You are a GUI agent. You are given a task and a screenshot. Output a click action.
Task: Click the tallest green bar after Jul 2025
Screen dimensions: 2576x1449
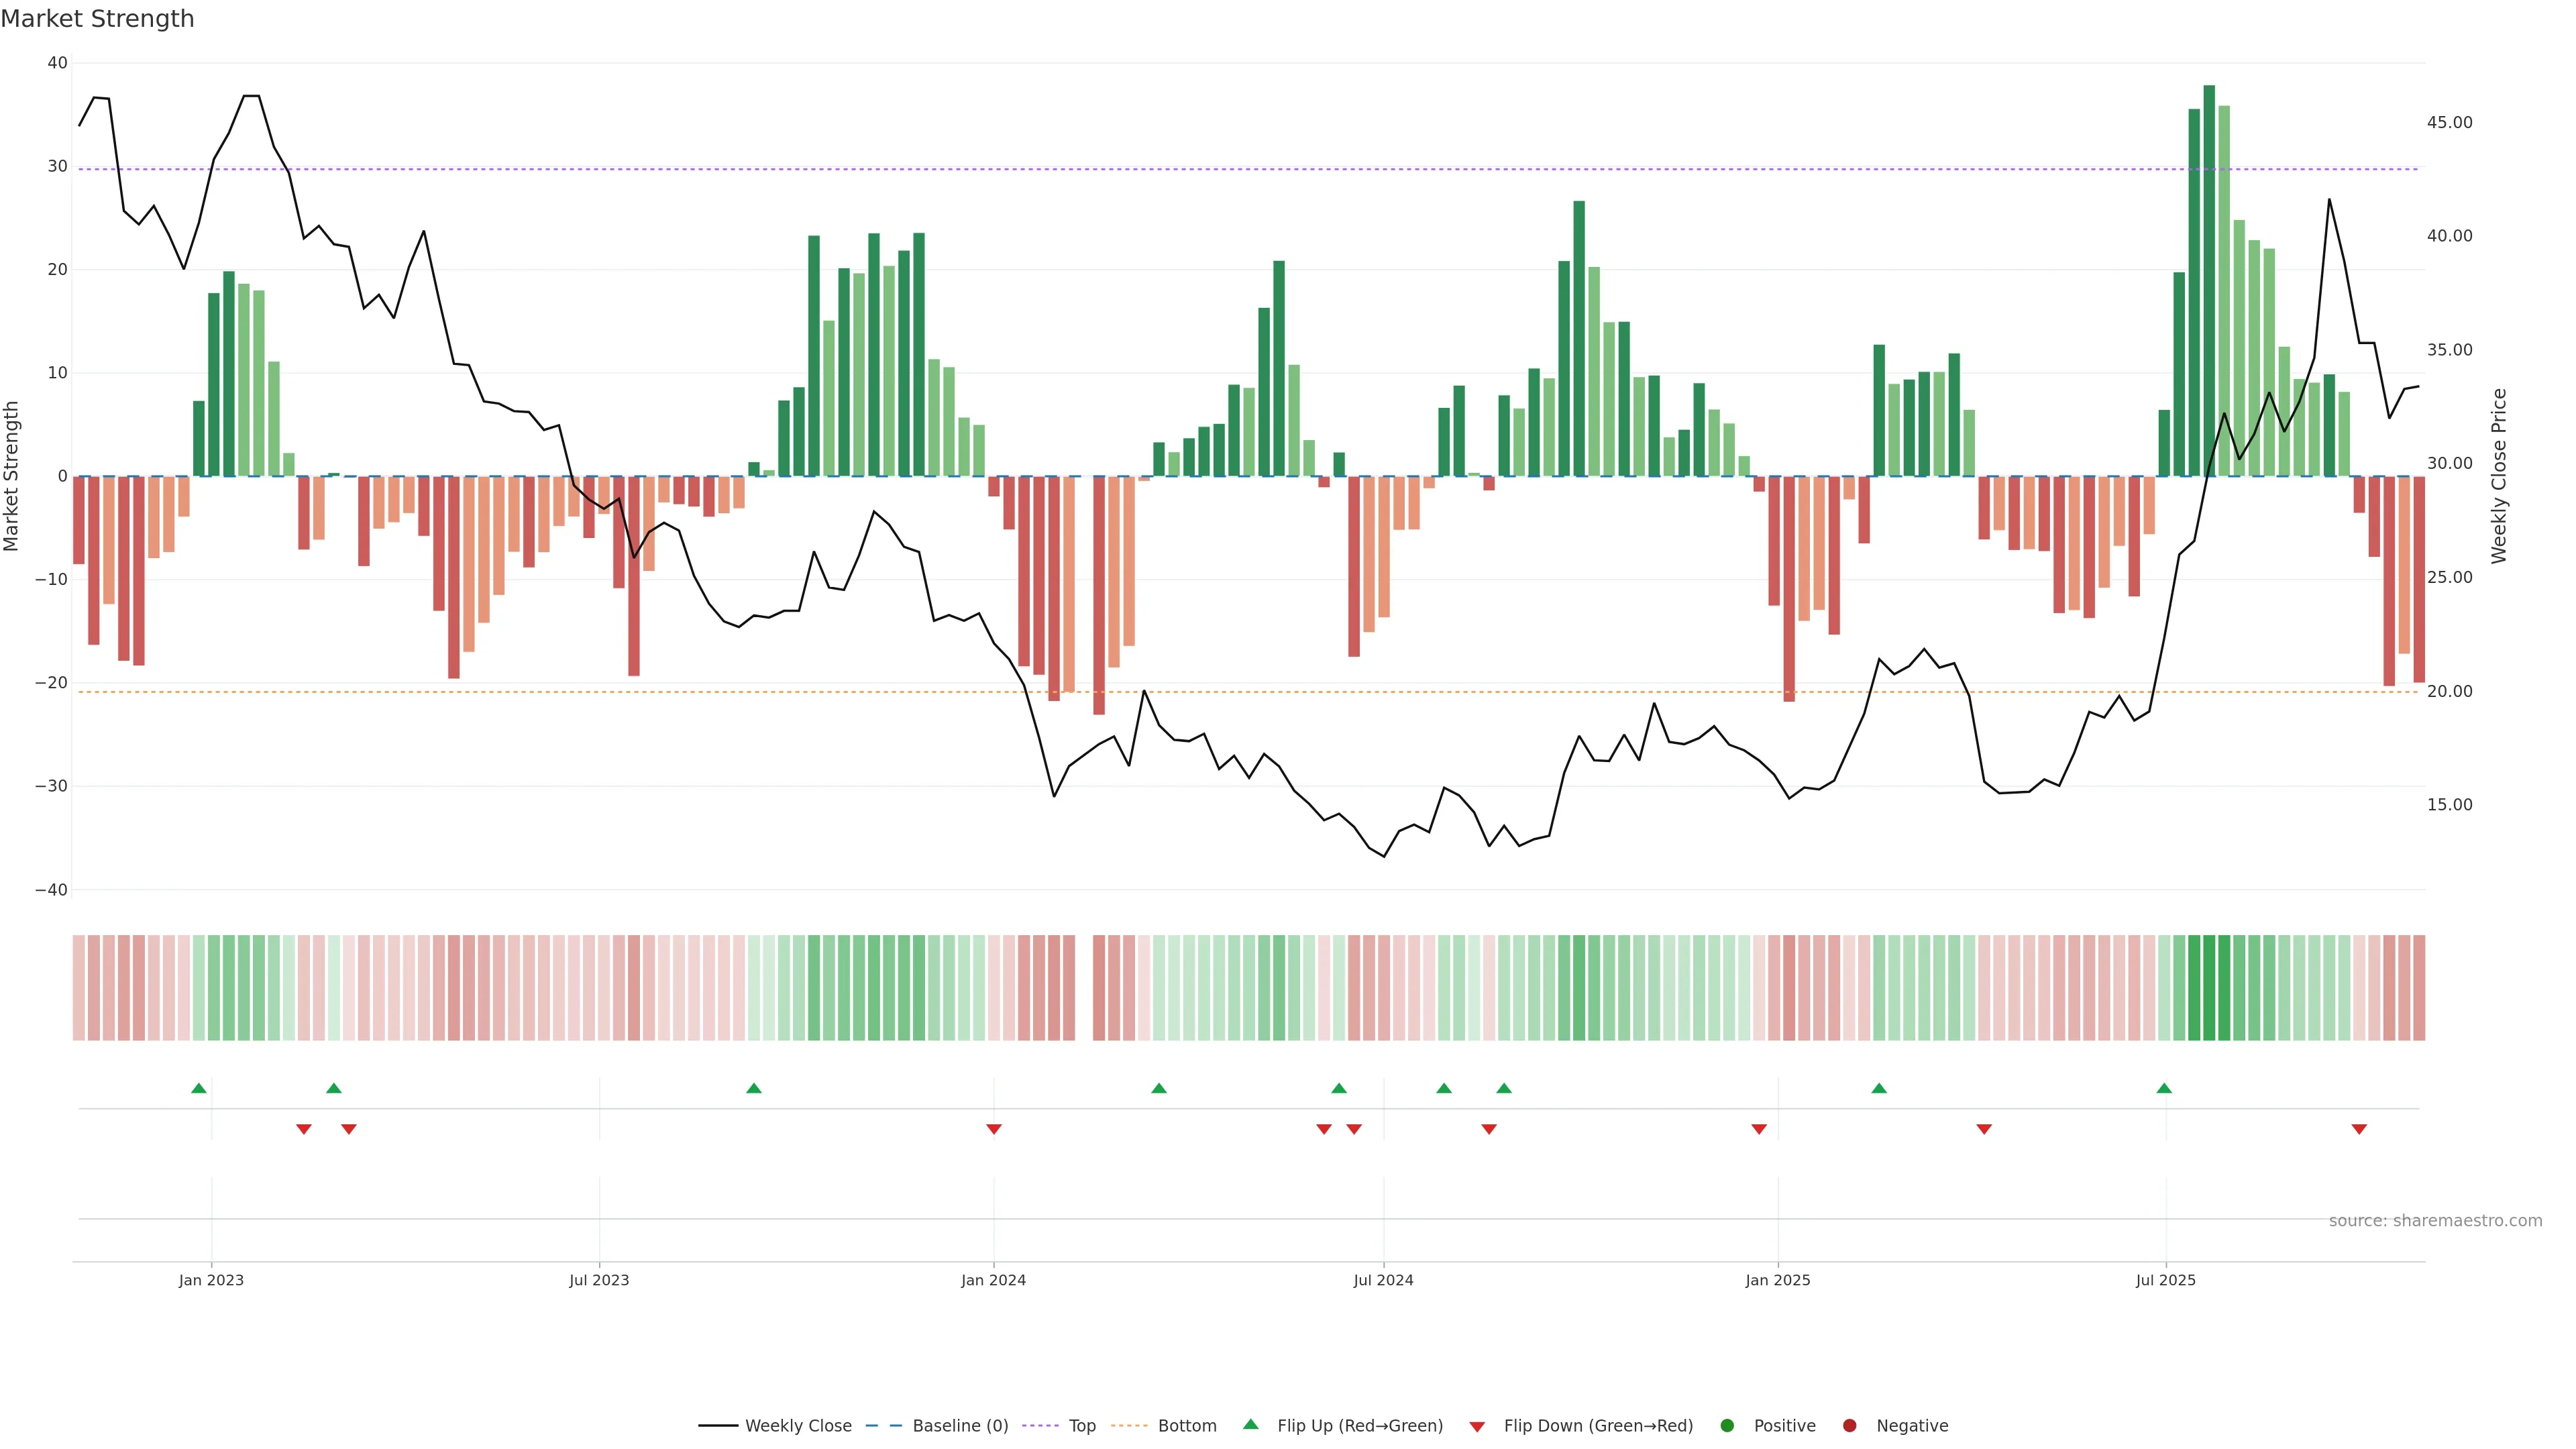coord(2209,280)
